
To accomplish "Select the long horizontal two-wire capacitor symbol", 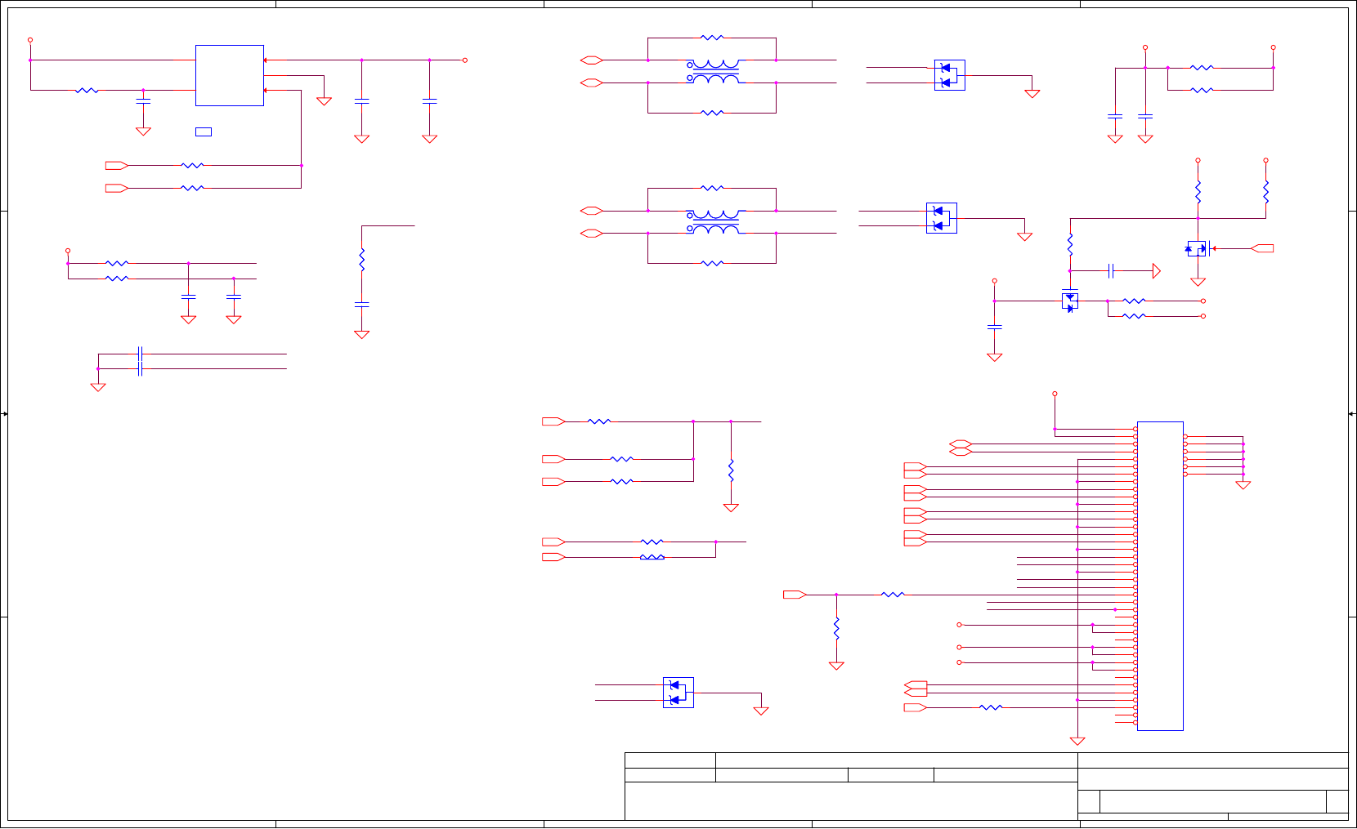I will pos(141,361).
